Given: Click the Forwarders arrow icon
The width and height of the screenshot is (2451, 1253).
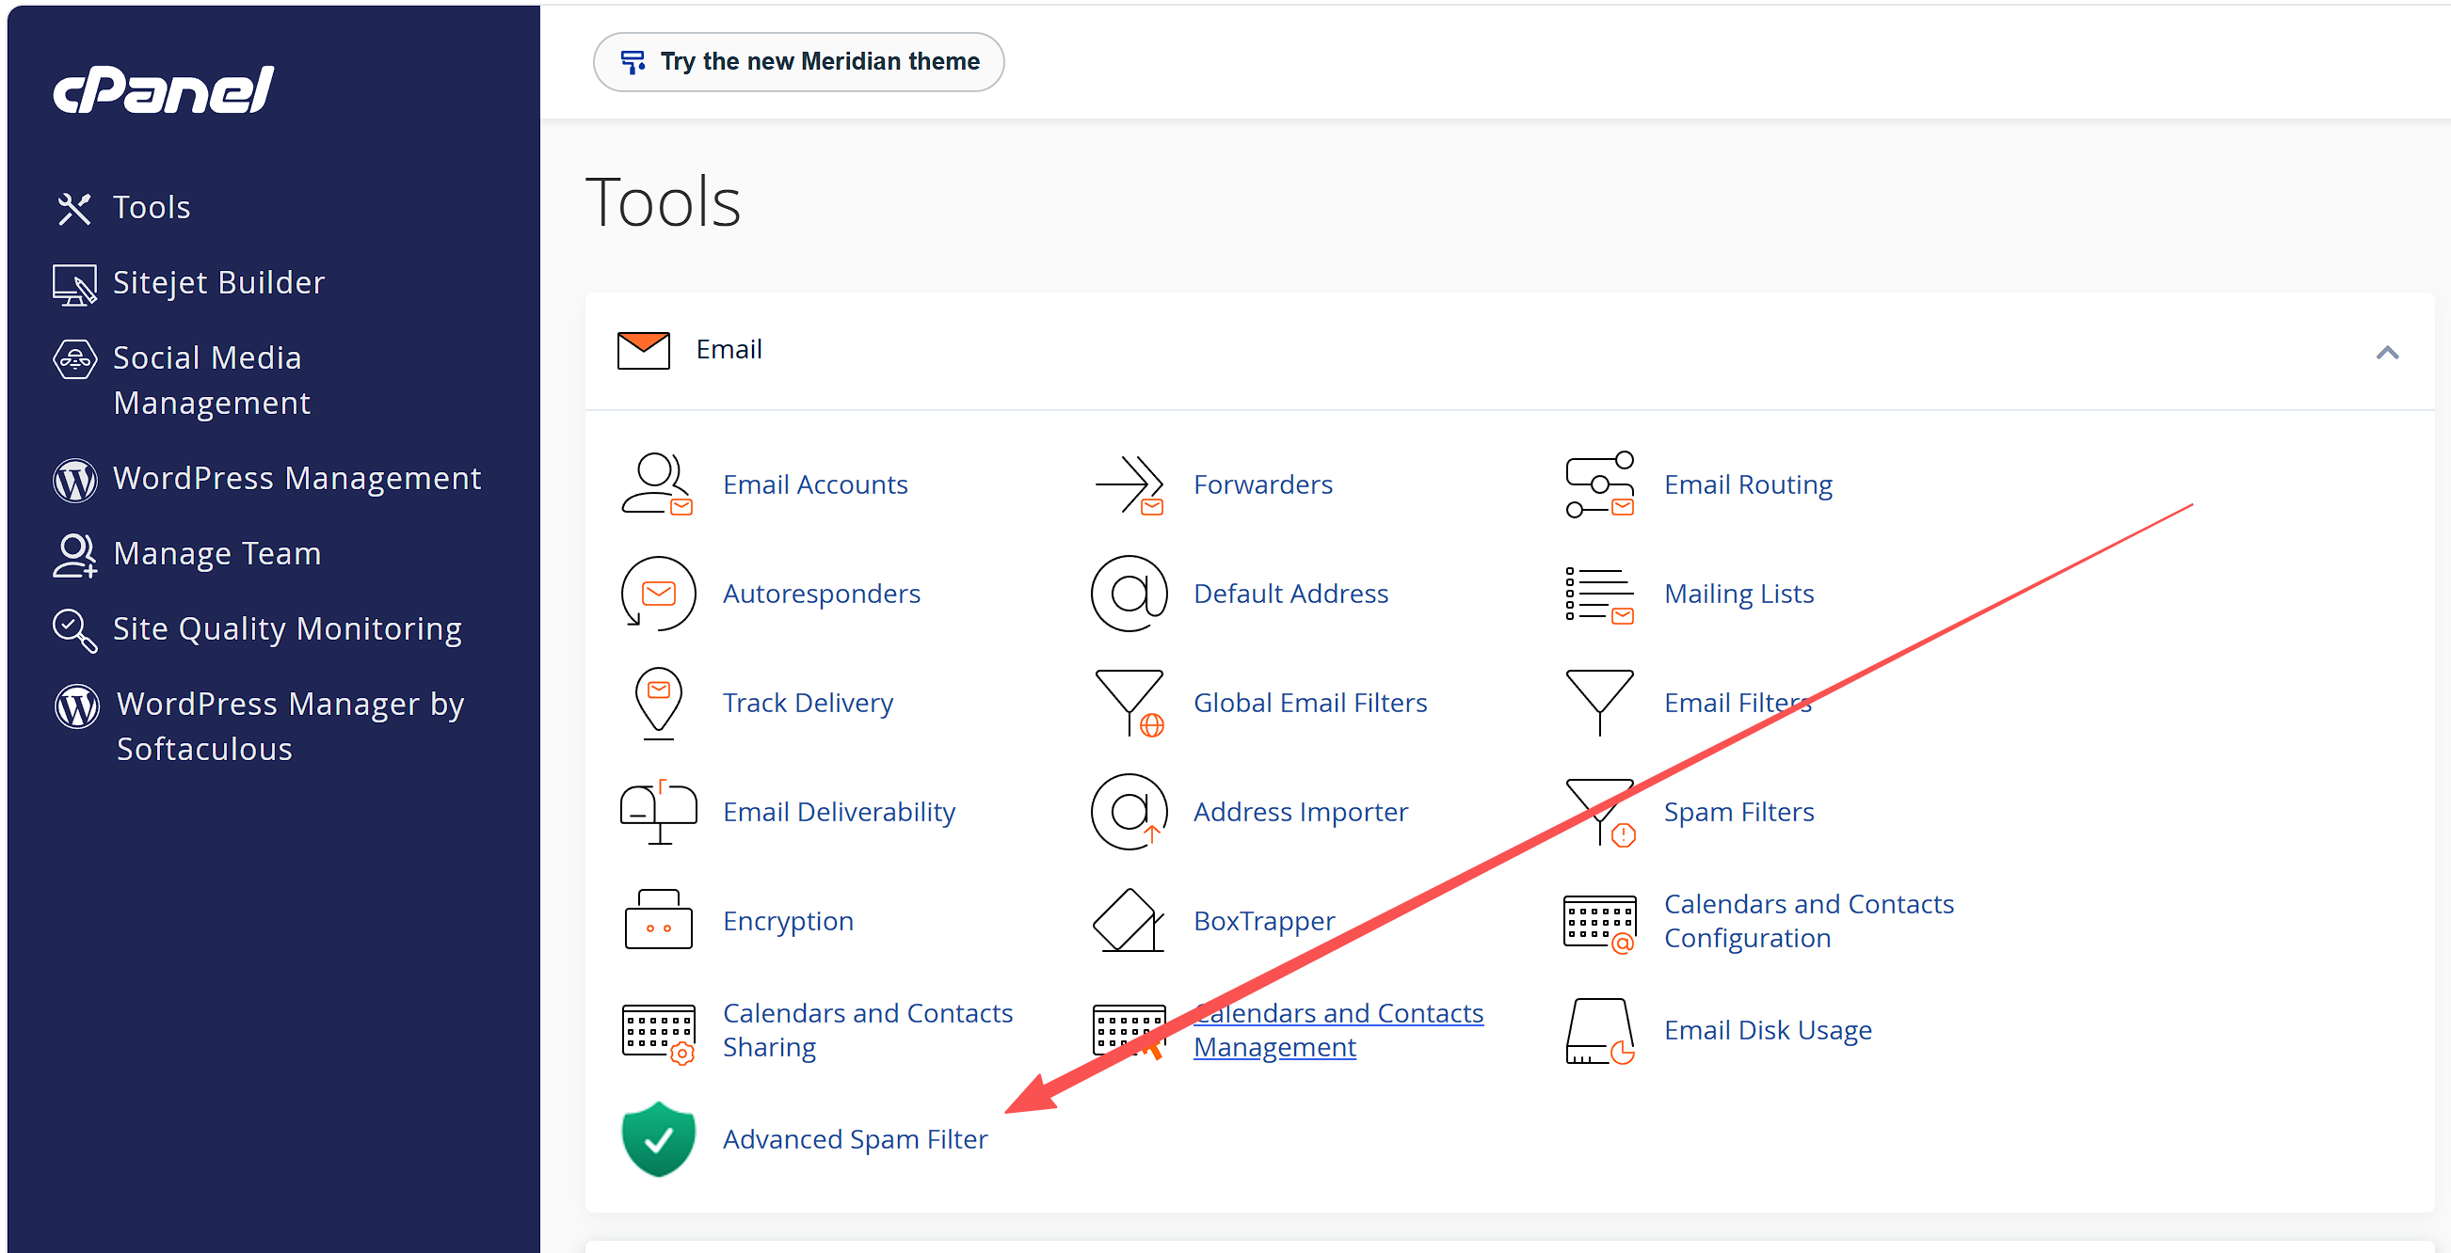Looking at the screenshot, I should [1129, 484].
